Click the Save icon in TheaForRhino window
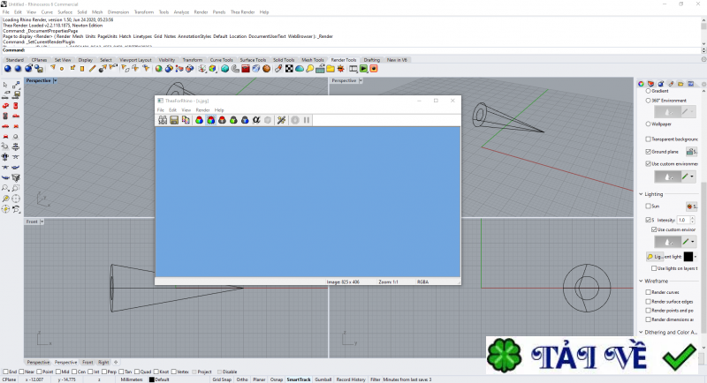The height and width of the screenshot is (383, 707). tap(174, 120)
